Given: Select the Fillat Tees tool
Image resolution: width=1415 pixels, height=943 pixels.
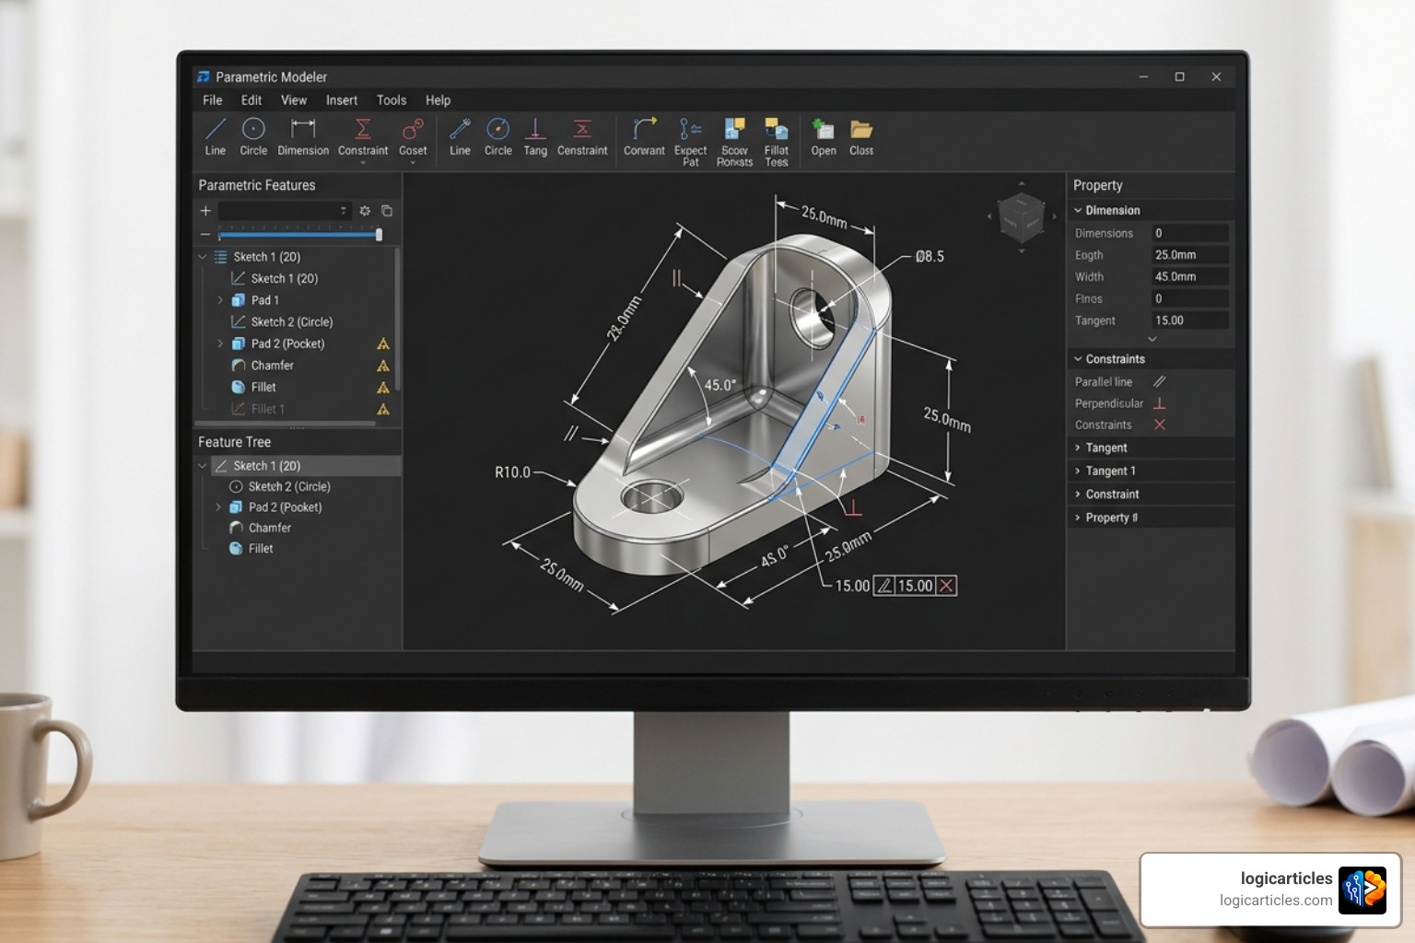Looking at the screenshot, I should coord(777,142).
